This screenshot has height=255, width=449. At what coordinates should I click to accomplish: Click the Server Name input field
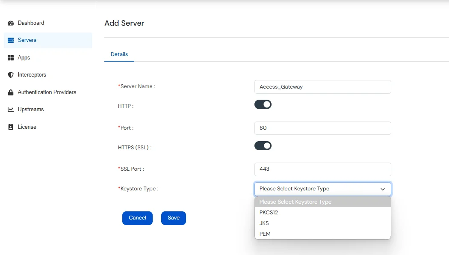point(323,87)
